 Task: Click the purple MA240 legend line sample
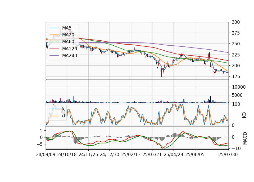click(54, 56)
